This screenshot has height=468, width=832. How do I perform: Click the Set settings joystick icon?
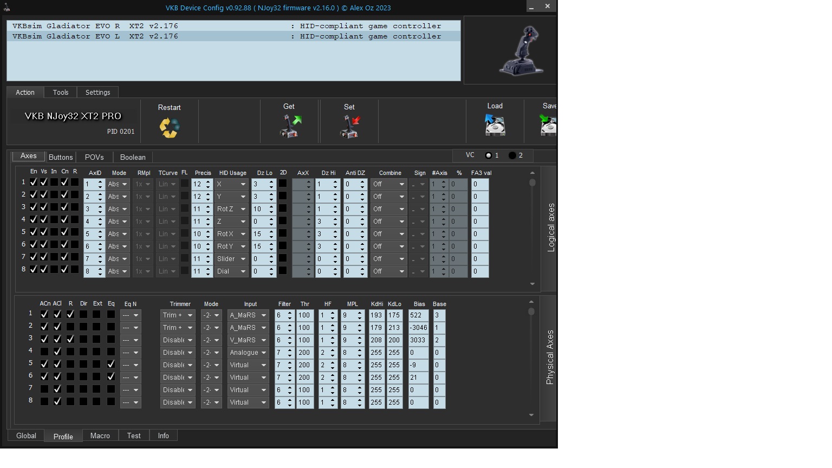click(349, 126)
